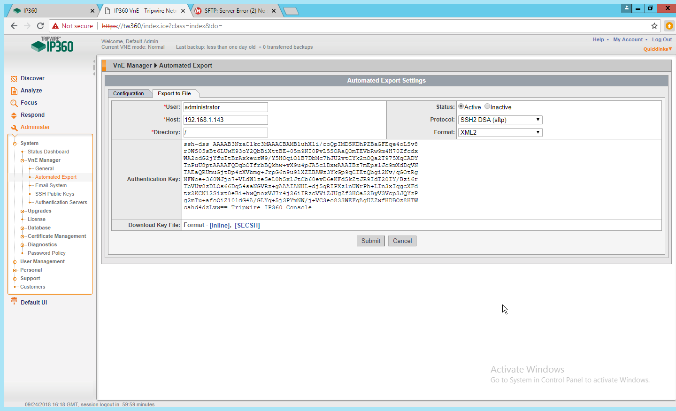
Task: Open the Chrome user profile icon
Action: tap(626, 8)
